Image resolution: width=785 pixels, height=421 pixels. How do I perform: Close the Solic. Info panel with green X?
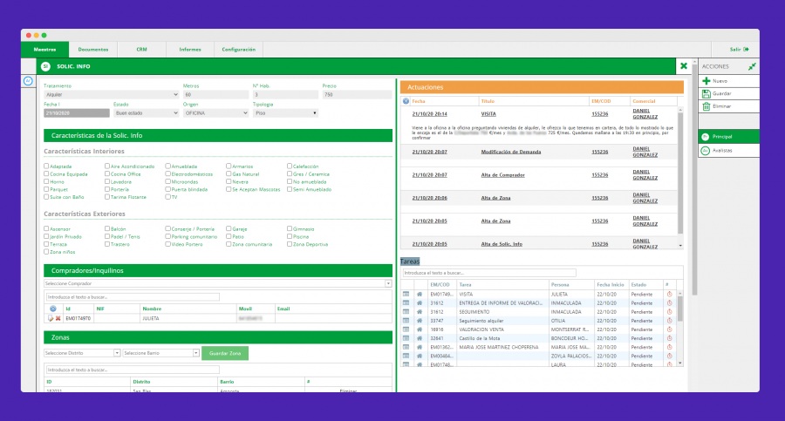click(683, 66)
